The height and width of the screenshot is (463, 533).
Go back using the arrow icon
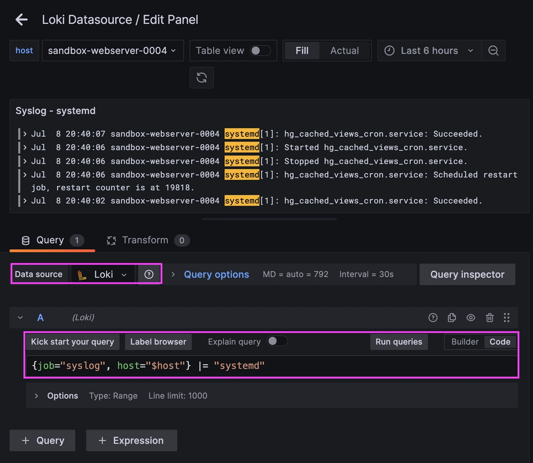pyautogui.click(x=21, y=20)
